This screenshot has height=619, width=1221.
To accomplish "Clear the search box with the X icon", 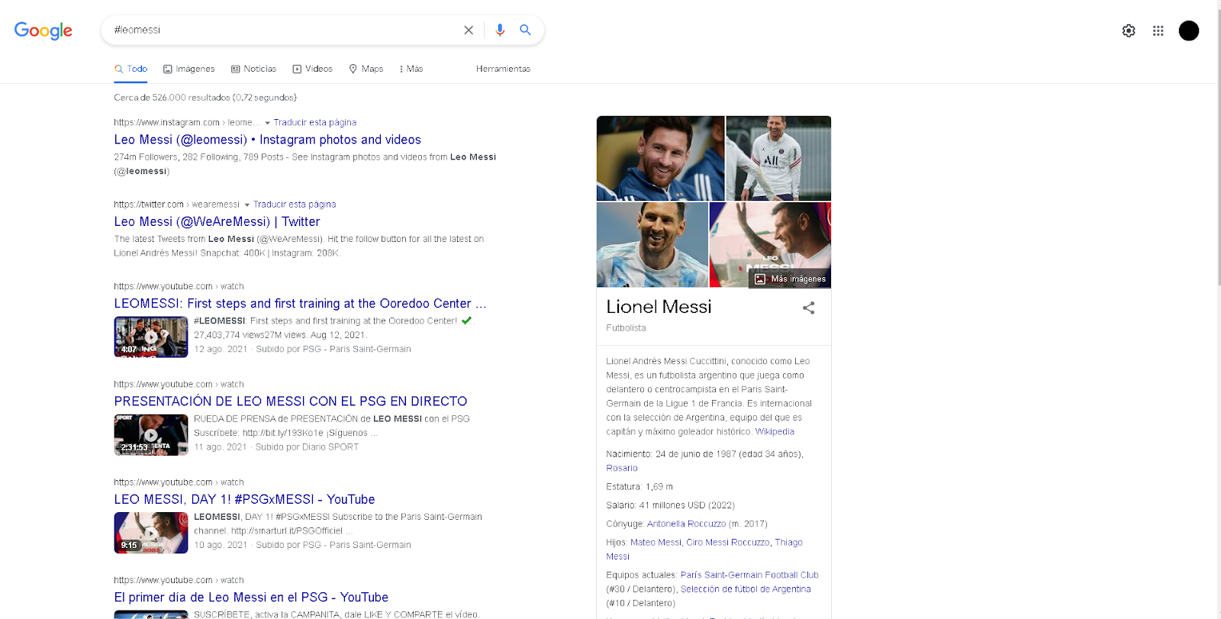I will pyautogui.click(x=469, y=30).
